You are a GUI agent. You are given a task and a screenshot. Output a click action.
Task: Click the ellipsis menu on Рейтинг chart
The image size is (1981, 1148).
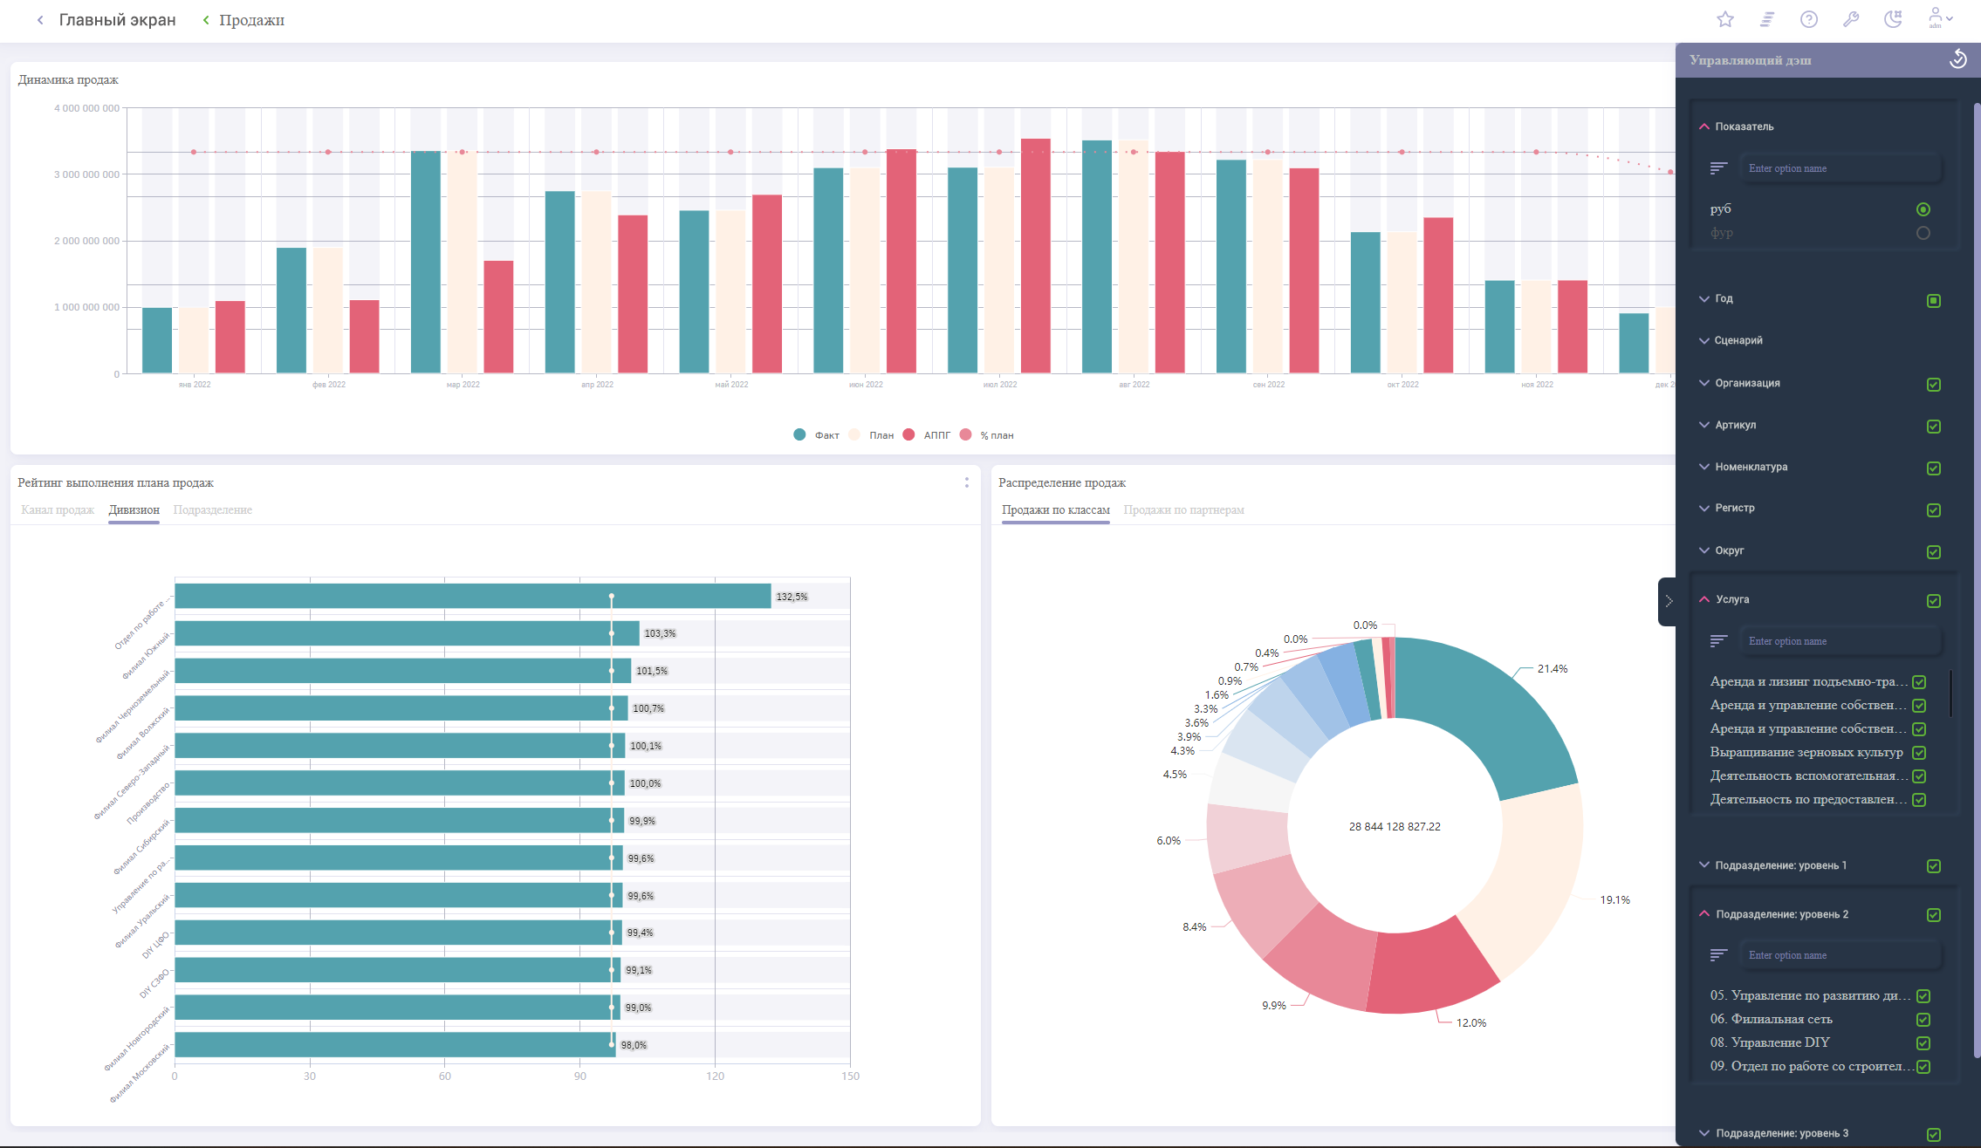tap(967, 482)
